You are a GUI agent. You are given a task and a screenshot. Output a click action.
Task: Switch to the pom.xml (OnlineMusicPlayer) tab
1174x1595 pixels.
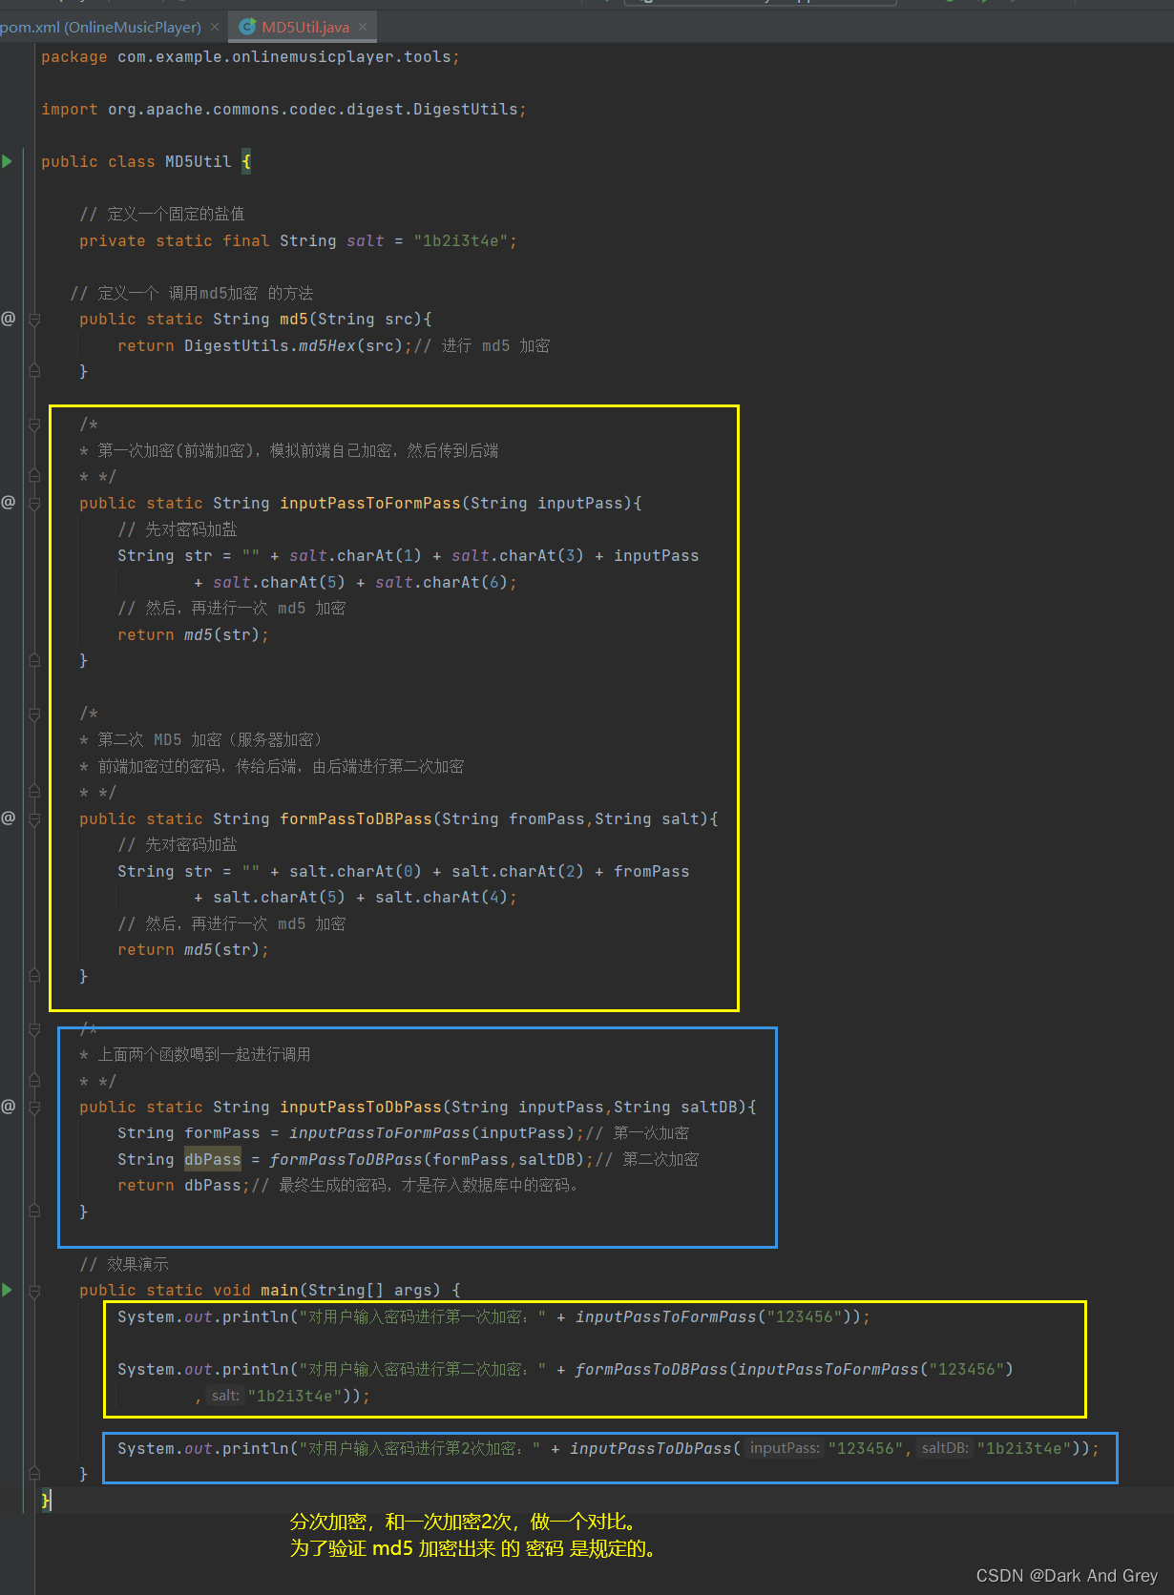[100, 27]
